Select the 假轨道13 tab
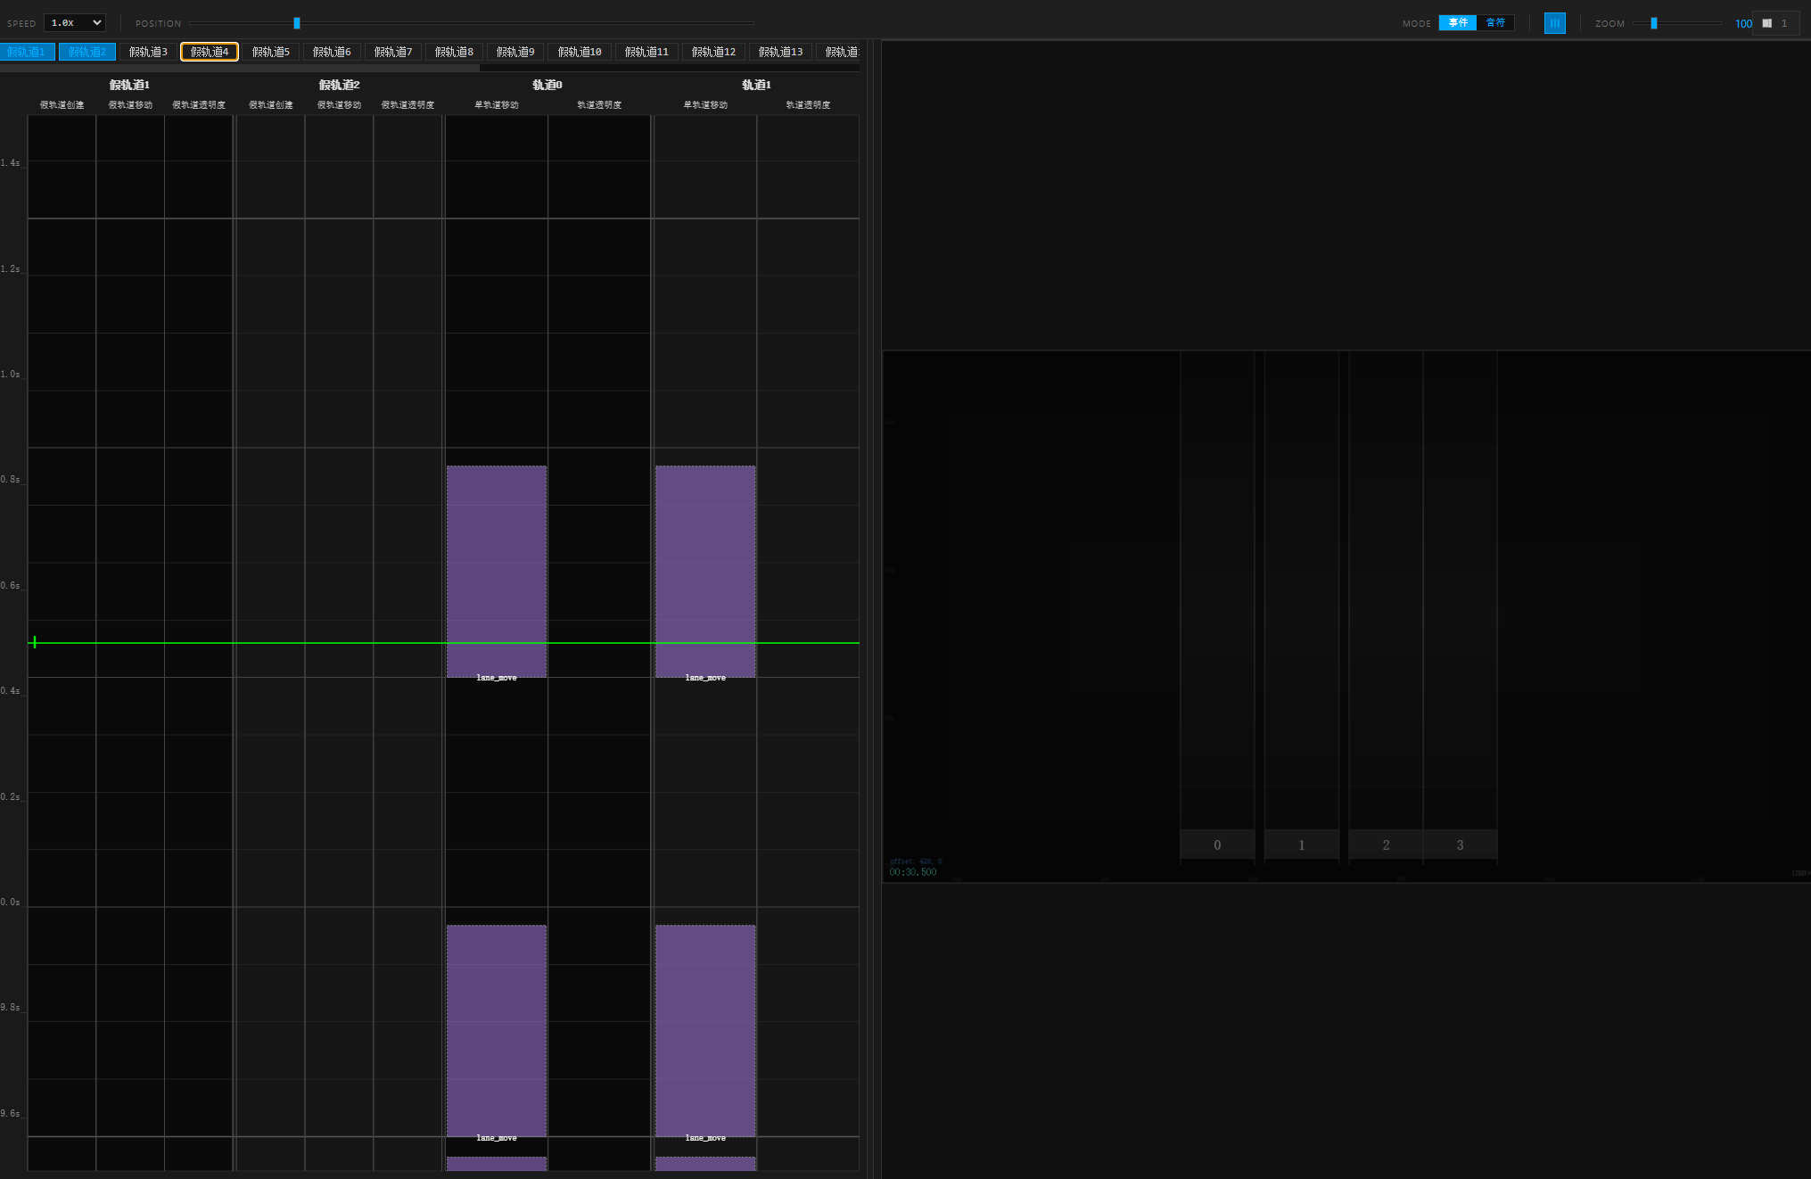The width and height of the screenshot is (1811, 1179). (x=780, y=52)
